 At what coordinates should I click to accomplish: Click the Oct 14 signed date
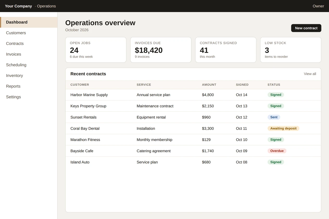pos(242,95)
